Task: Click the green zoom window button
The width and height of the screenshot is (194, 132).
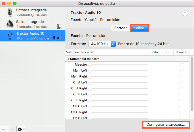Action: [x=15, y=3]
